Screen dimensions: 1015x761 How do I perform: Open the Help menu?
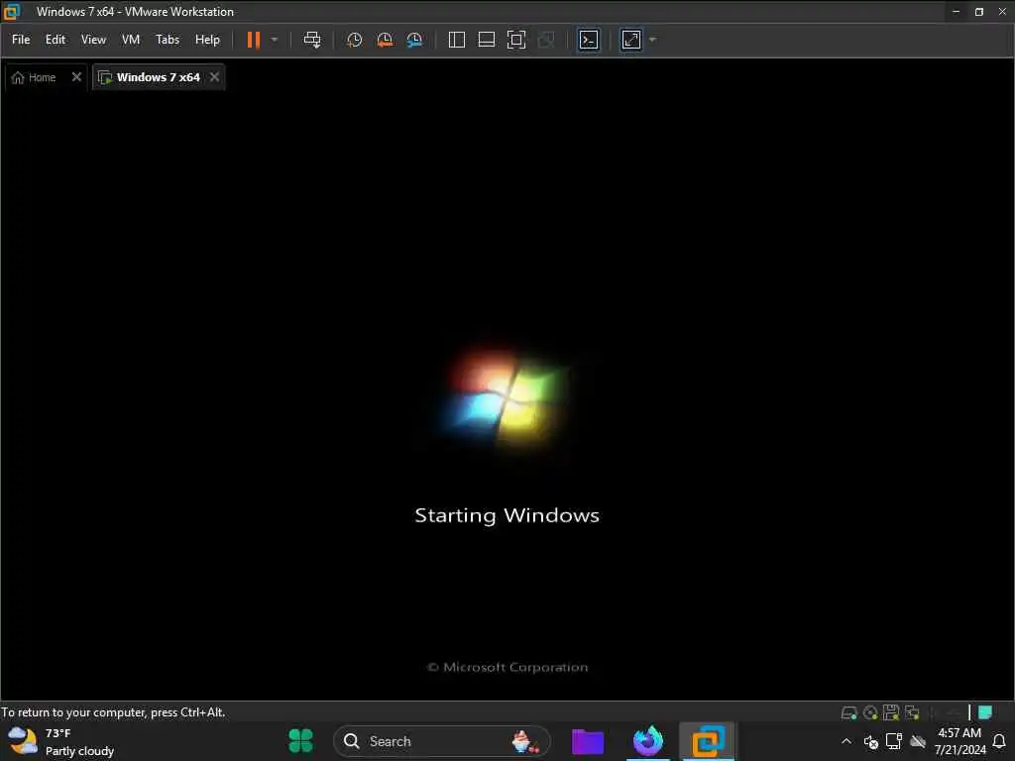point(207,40)
